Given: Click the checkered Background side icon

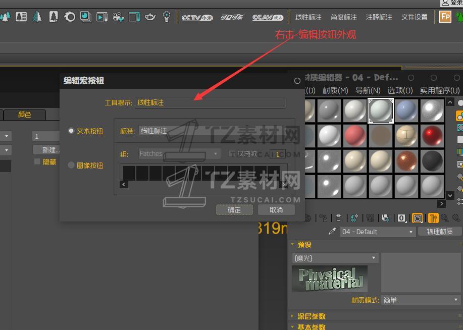Looking at the screenshot, I should pos(460,128).
